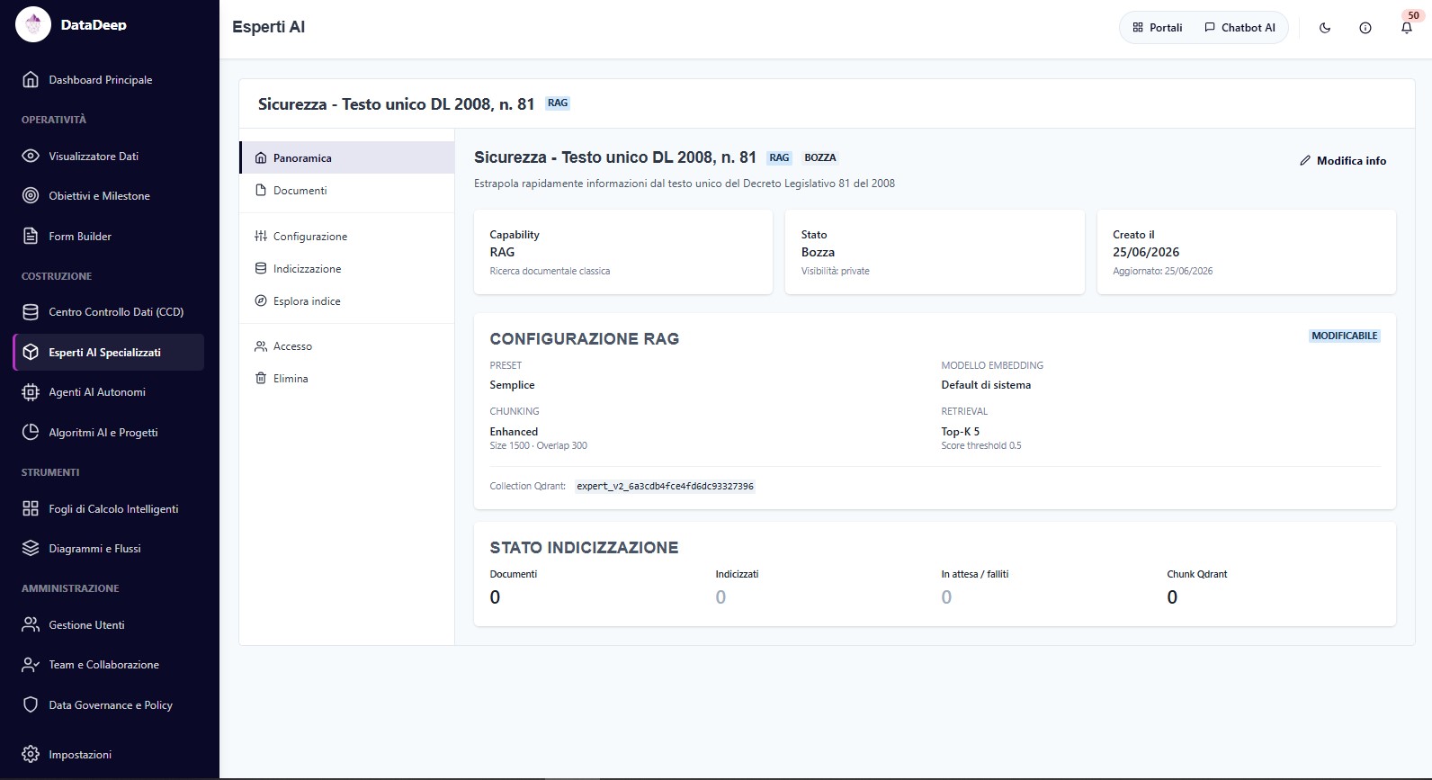The height and width of the screenshot is (780, 1432).
Task: Click RAG badge in top header title
Action: point(558,103)
